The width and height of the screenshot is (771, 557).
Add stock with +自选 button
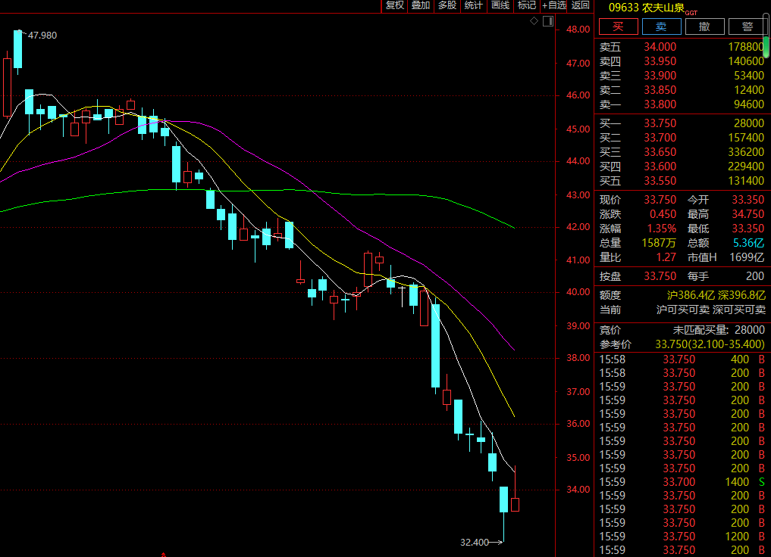point(554,5)
